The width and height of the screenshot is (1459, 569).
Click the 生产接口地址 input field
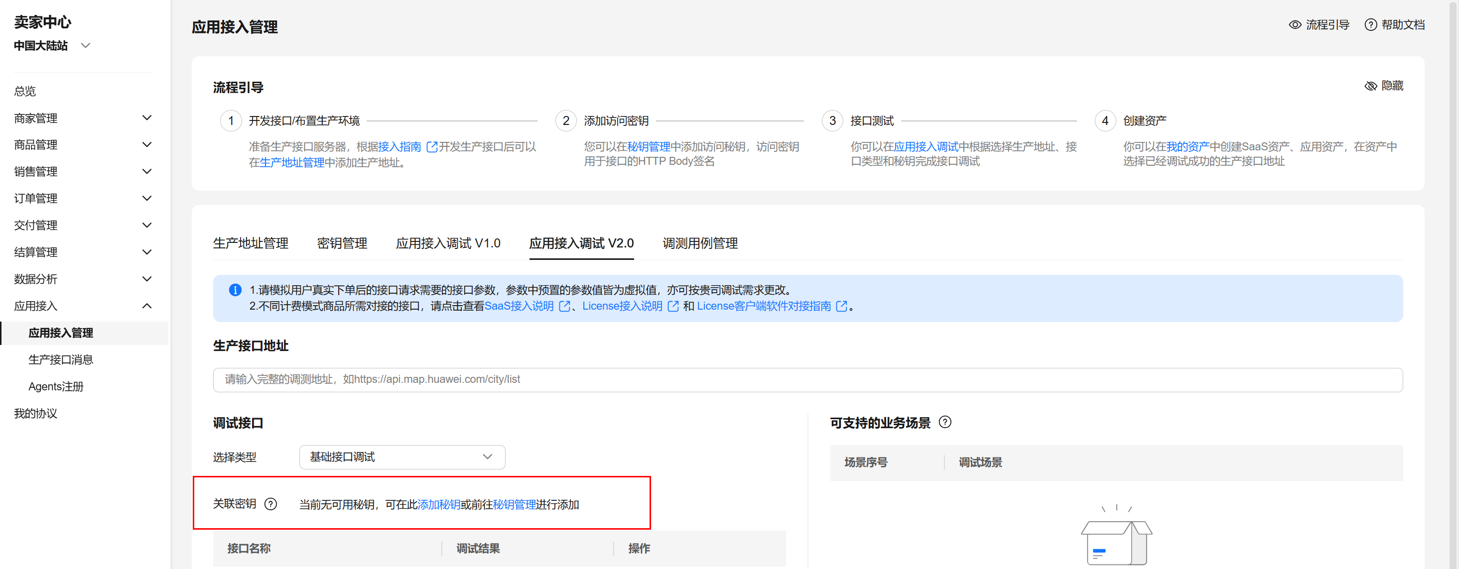pyautogui.click(x=807, y=379)
